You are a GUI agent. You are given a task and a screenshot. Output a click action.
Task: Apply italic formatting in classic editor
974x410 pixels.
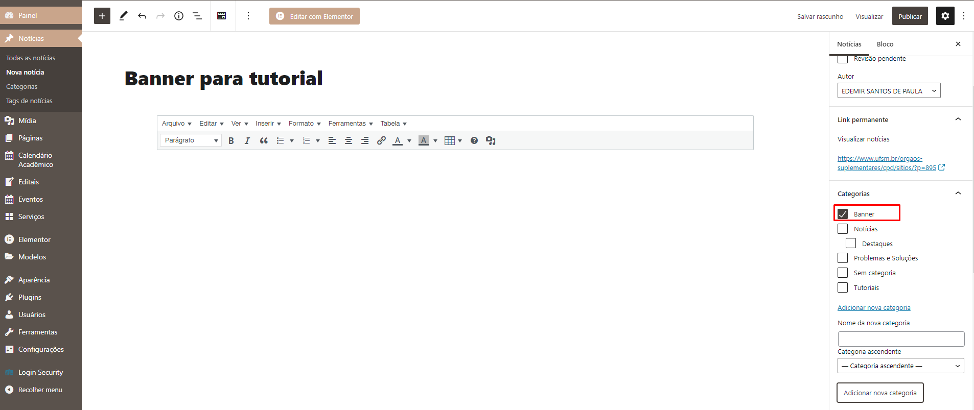(247, 140)
